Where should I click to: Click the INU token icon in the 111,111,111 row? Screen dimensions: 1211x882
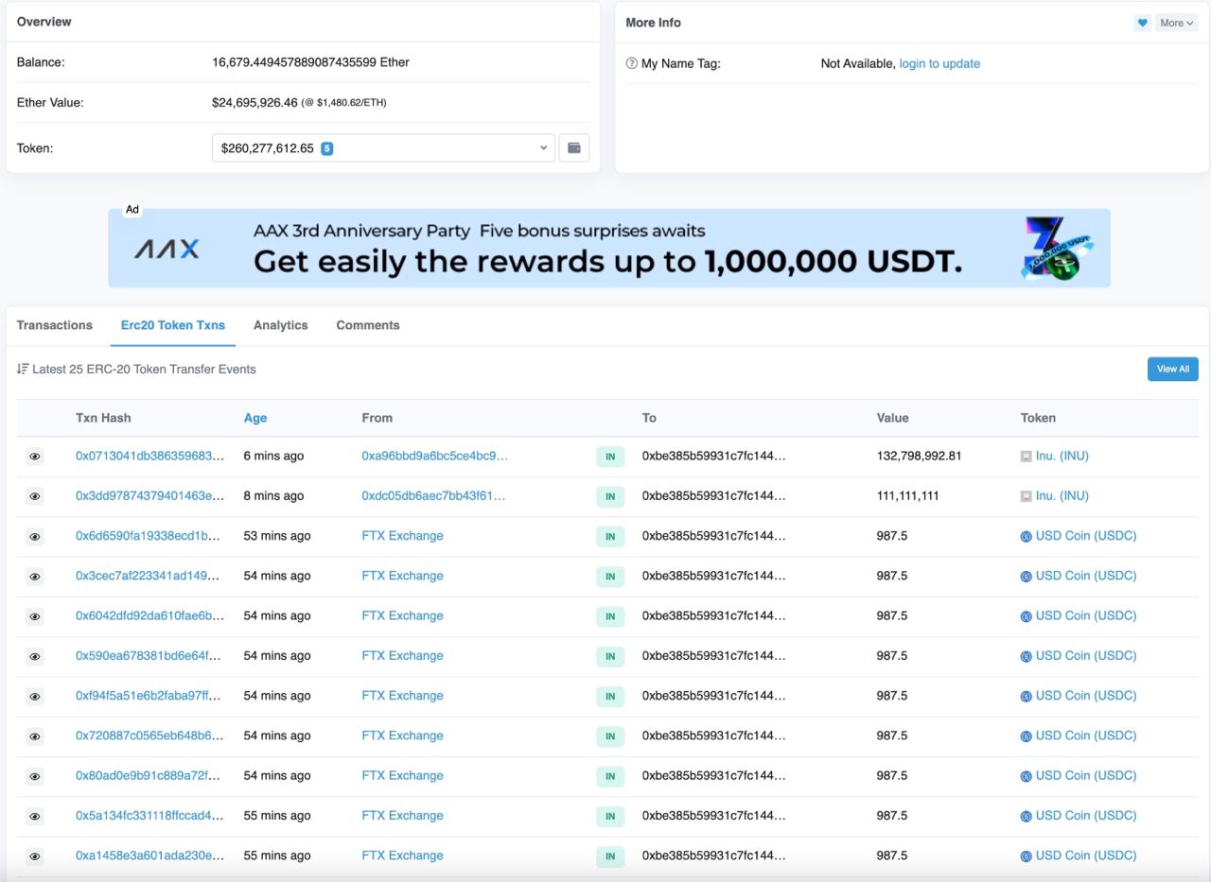coord(1026,496)
